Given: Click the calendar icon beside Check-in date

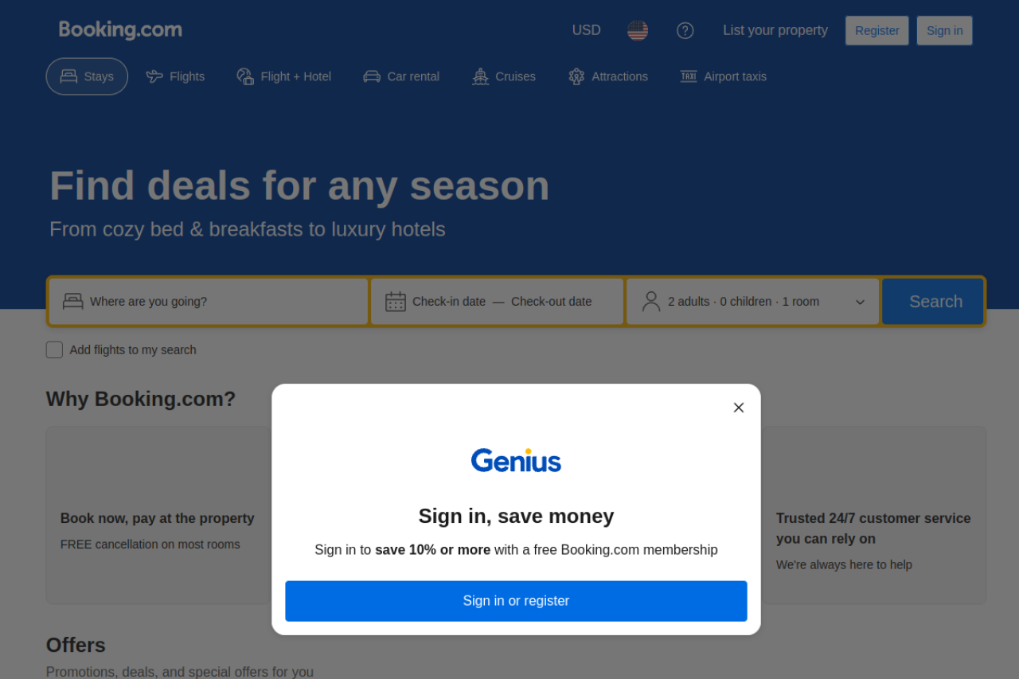Looking at the screenshot, I should tap(395, 301).
